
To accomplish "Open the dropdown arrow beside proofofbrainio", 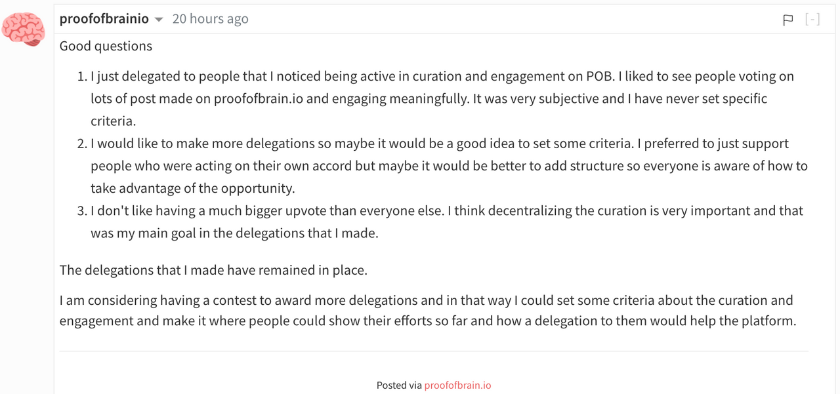I will [159, 20].
